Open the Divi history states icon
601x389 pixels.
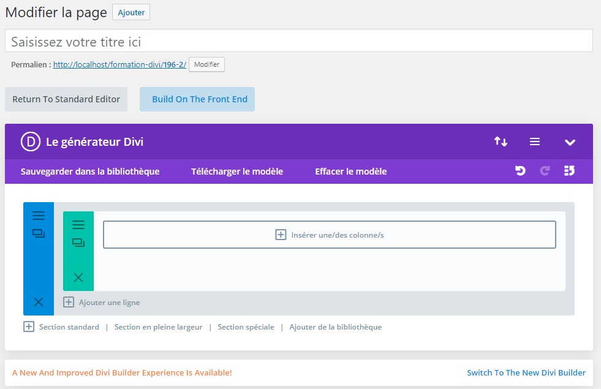pyautogui.click(x=569, y=172)
